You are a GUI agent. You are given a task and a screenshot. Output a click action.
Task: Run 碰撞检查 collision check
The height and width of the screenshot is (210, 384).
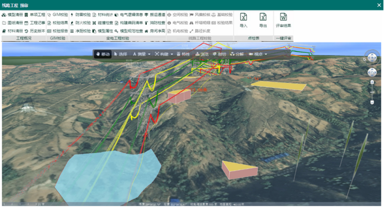[x=103, y=23]
